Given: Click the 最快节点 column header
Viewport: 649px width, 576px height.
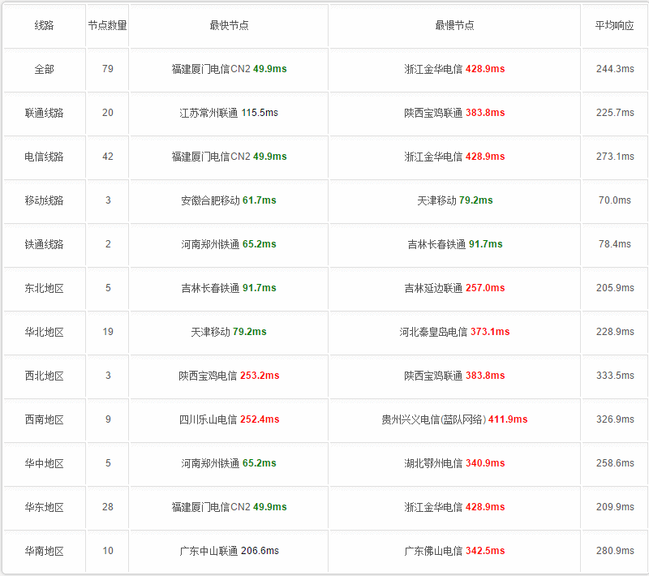Looking at the screenshot, I should (229, 26).
